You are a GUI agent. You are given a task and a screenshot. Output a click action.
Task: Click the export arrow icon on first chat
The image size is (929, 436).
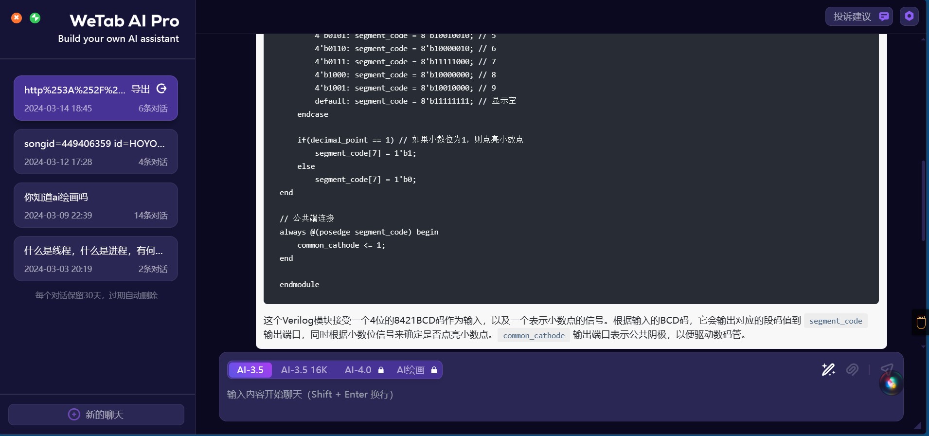pyautogui.click(x=161, y=89)
